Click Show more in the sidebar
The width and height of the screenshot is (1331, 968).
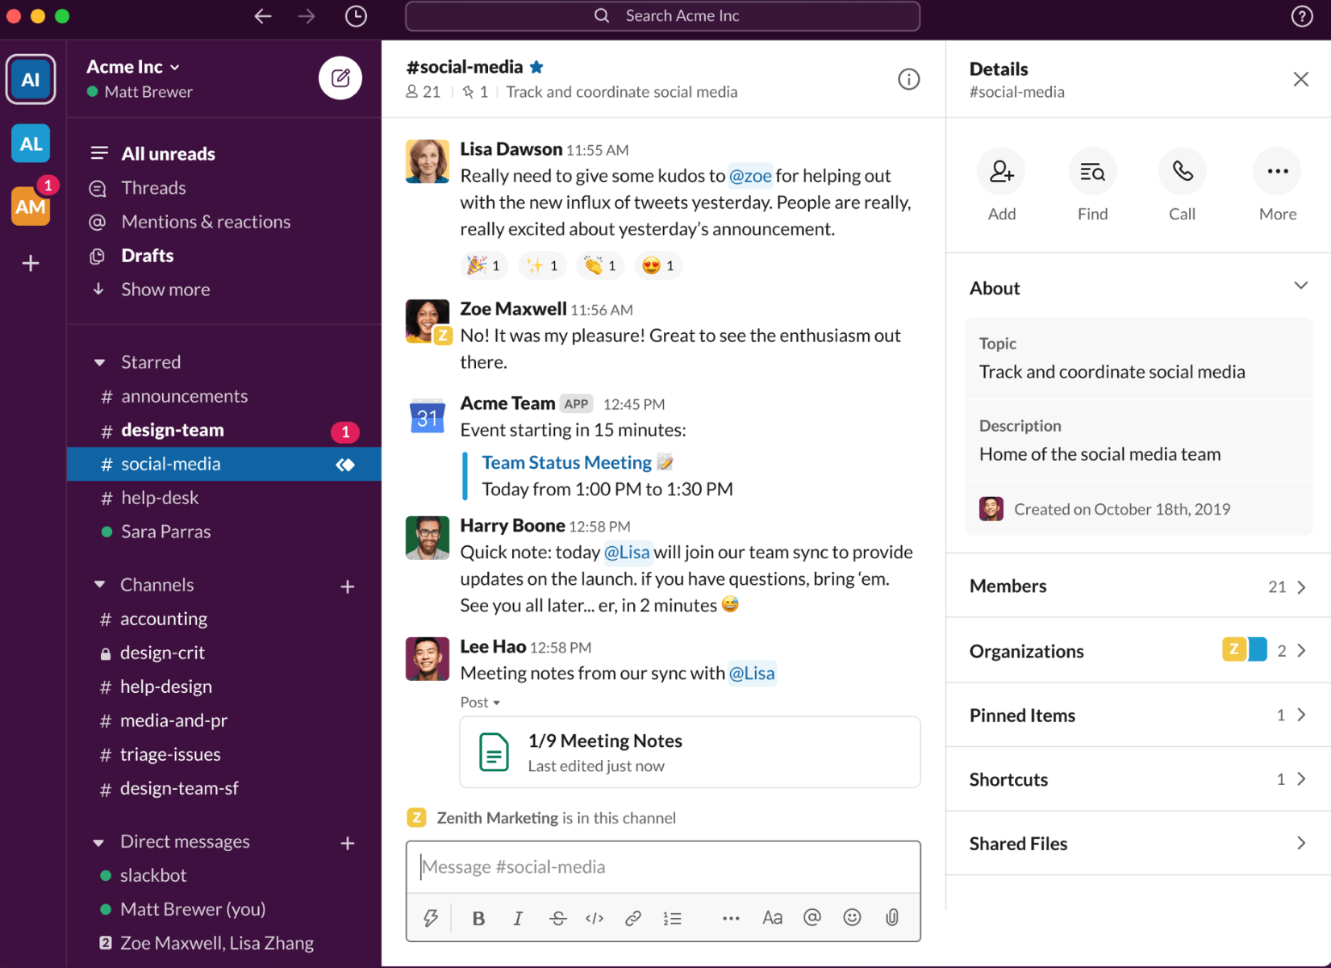[165, 290]
